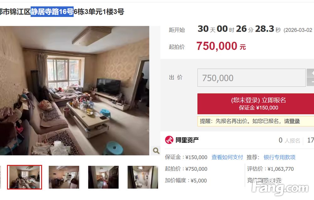The height and width of the screenshot is (200, 314).
Task: Click the main living room photo
Action: click(x=74, y=90)
